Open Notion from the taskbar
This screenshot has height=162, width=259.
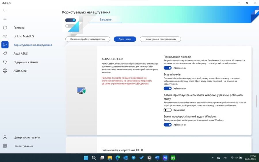pos(149,158)
